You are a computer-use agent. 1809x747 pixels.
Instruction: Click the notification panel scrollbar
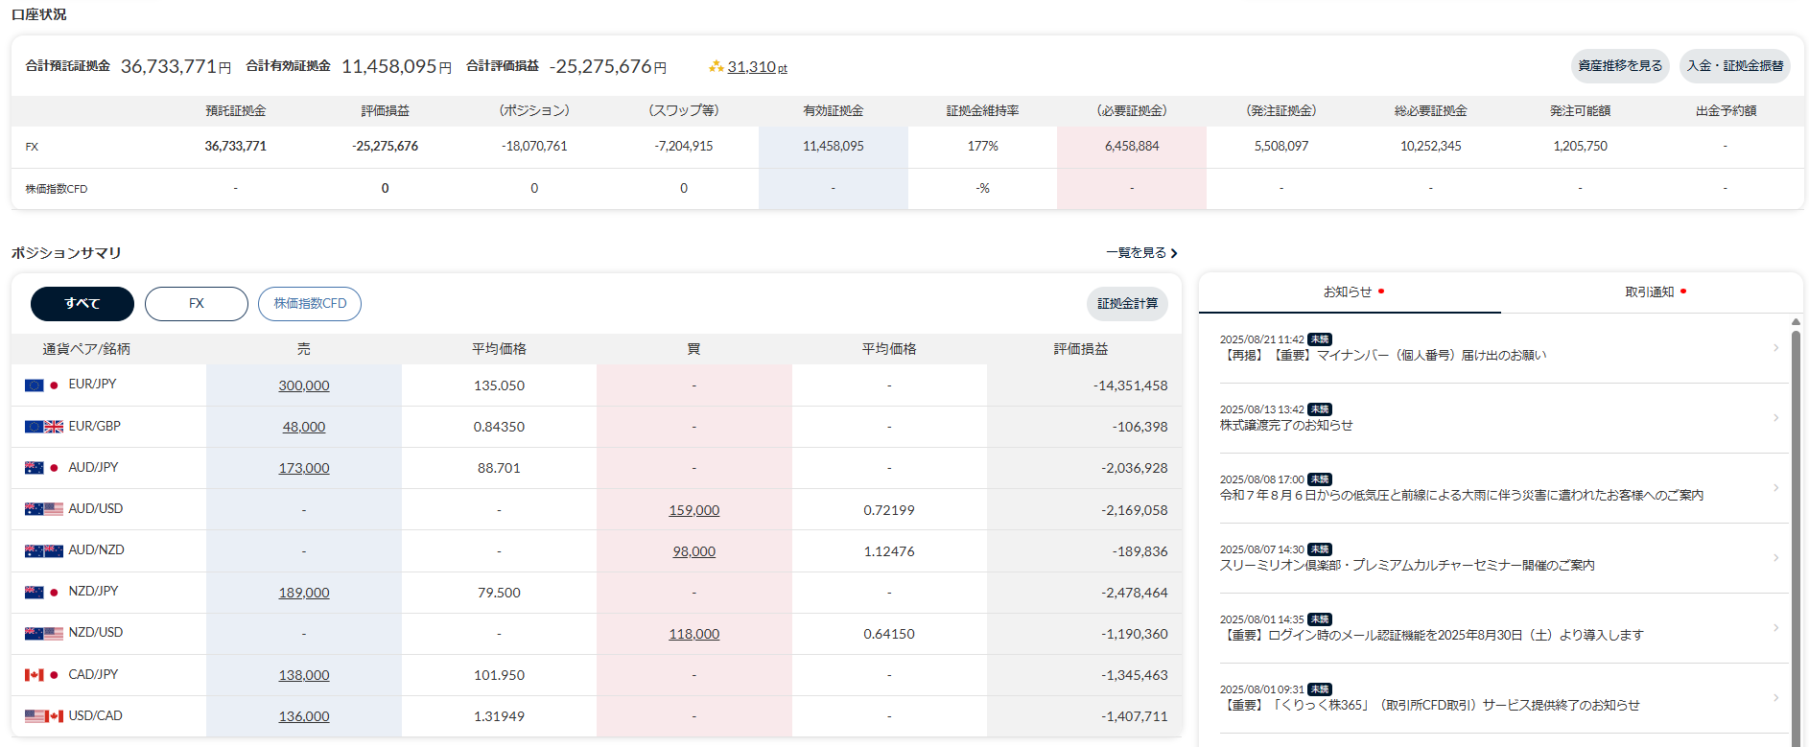pyautogui.click(x=1796, y=537)
